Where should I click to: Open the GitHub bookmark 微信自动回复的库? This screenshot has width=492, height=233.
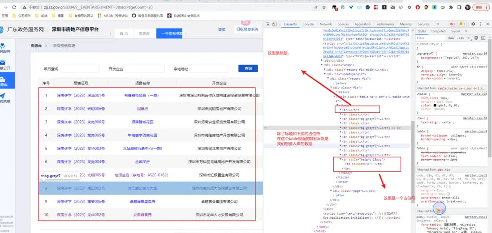point(147,15)
